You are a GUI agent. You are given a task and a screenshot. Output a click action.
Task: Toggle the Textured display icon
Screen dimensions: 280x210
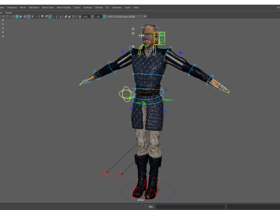pos(29,16)
